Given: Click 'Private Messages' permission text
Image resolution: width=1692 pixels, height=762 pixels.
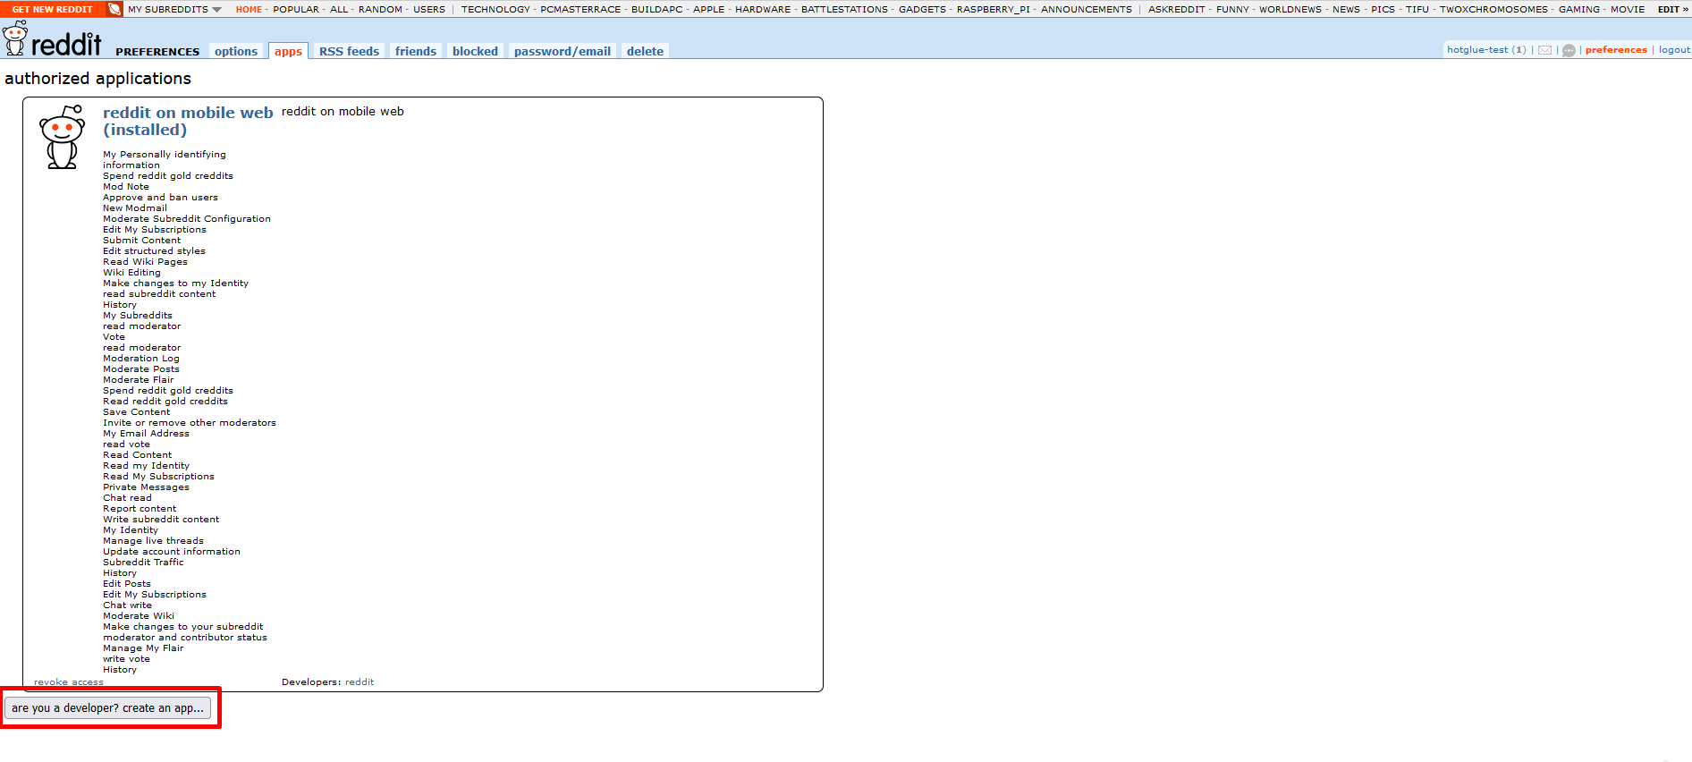Looking at the screenshot, I should (x=146, y=487).
